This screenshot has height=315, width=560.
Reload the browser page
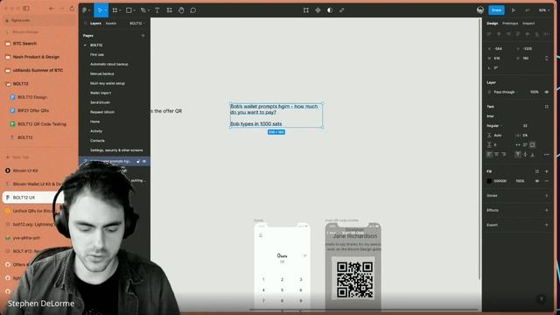point(72,8)
